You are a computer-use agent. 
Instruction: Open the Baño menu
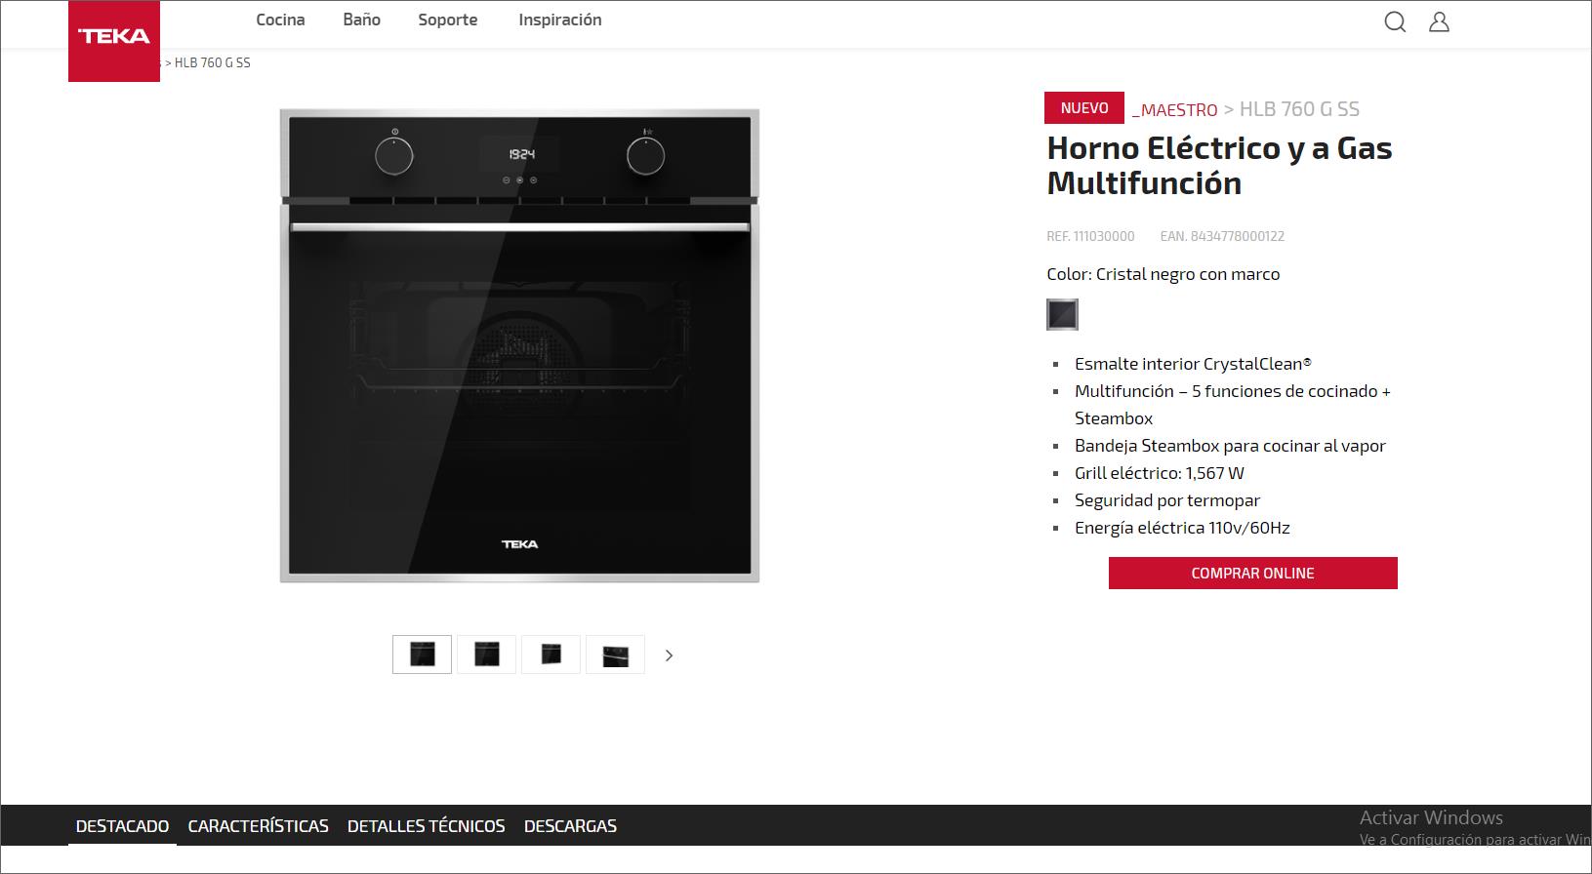point(361,20)
